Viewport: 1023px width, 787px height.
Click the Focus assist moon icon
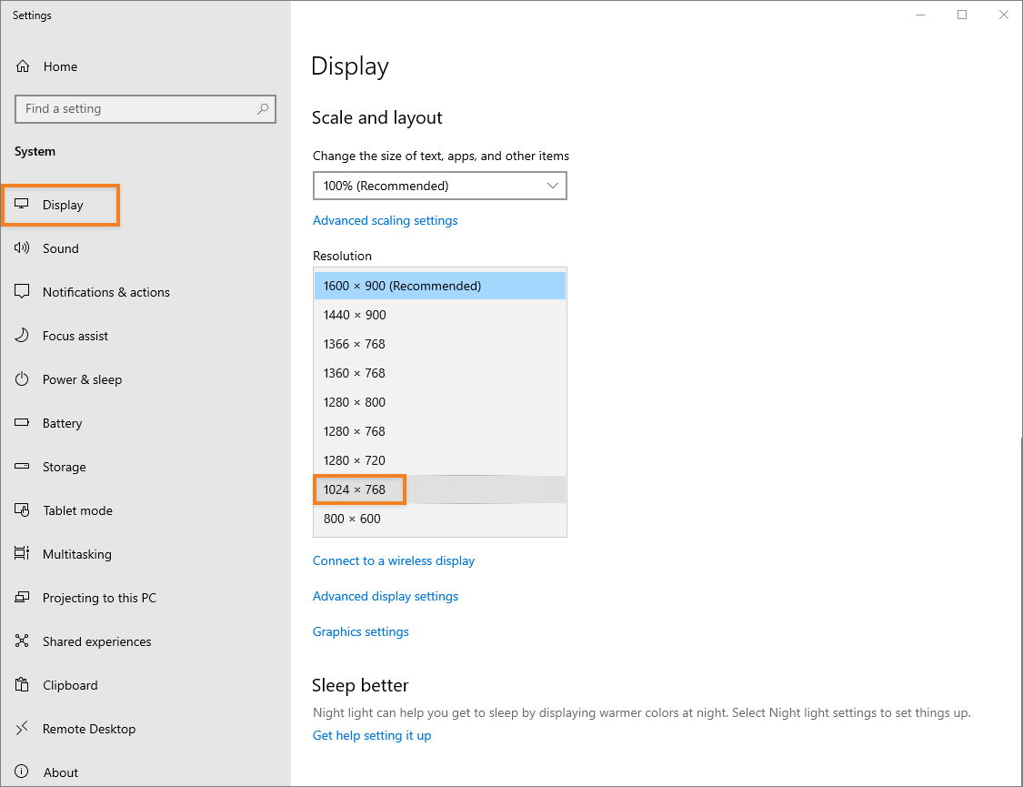[23, 336]
